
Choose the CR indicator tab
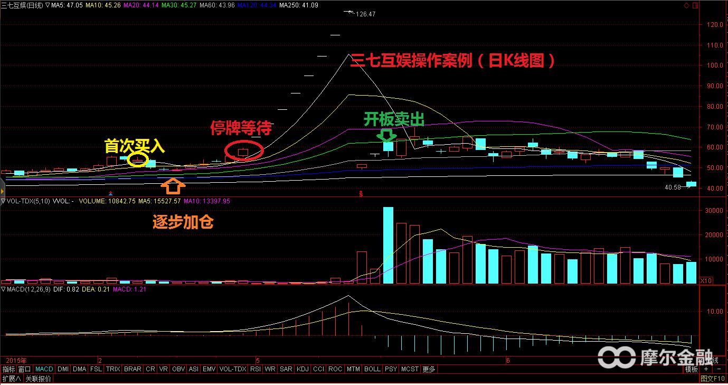[x=150, y=369]
